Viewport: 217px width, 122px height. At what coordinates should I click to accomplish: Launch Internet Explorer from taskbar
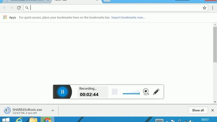[x=19, y=120]
